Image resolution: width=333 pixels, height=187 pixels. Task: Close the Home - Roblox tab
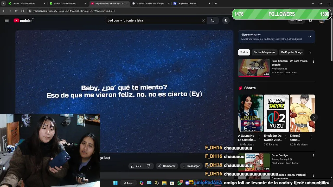tap(209, 4)
